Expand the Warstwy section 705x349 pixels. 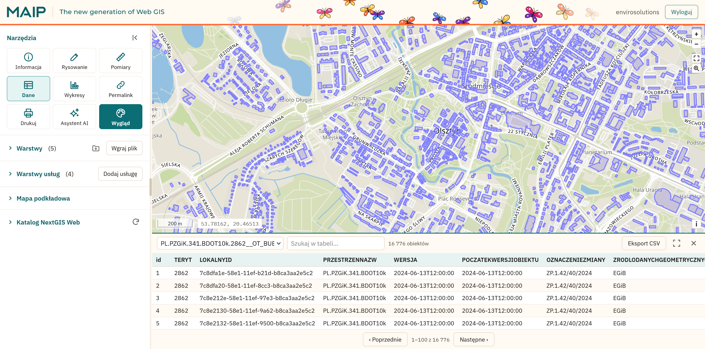coord(10,148)
